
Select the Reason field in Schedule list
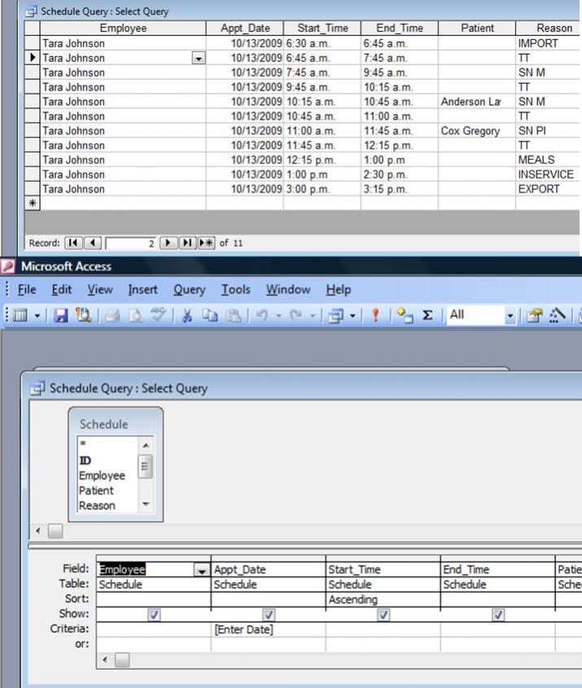pos(97,505)
